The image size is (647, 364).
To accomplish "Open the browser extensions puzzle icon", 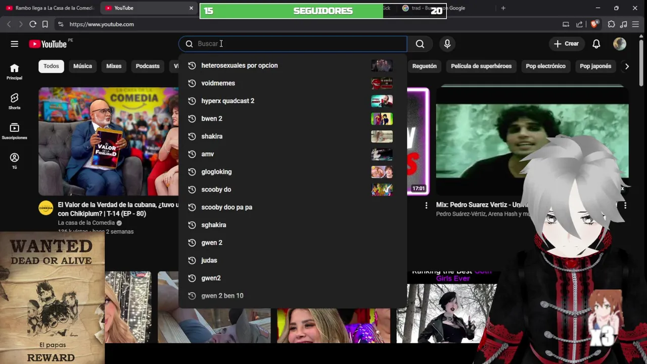I will 612,24.
